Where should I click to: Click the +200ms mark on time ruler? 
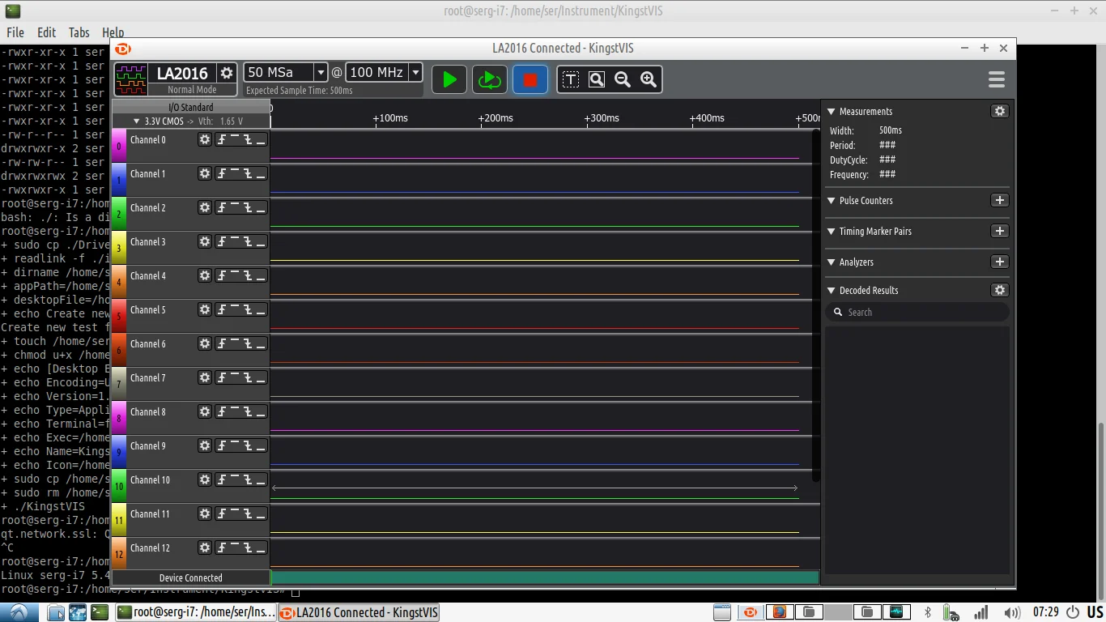(496, 117)
